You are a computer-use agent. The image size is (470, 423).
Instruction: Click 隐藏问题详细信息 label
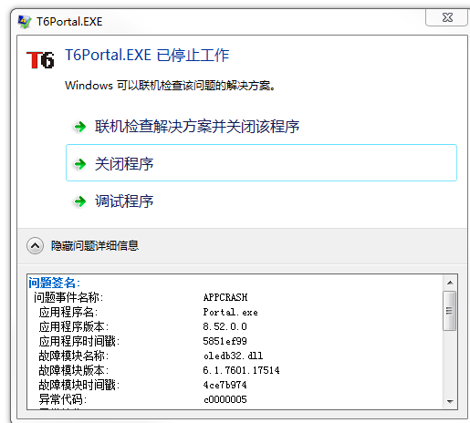pyautogui.click(x=95, y=245)
